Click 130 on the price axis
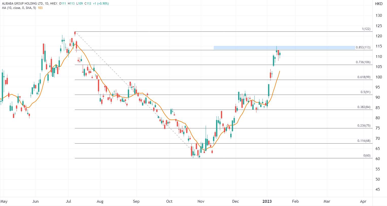The width and height of the screenshot is (387, 206). pyautogui.click(x=379, y=15)
